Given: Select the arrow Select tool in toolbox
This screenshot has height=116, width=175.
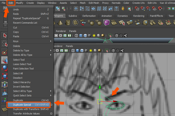Looking at the screenshot, I should [5, 35].
